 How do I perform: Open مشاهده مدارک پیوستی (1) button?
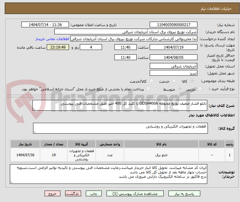tap(135, 194)
